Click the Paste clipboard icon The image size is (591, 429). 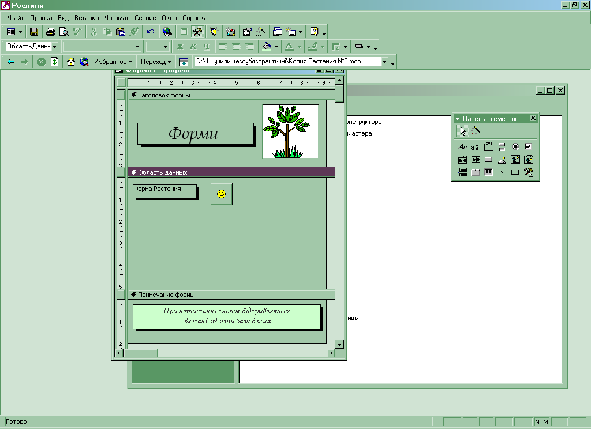pyautogui.click(x=120, y=32)
